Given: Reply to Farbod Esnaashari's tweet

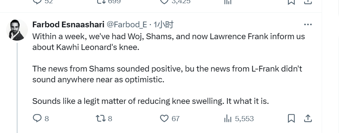Looking at the screenshot, I should pyautogui.click(x=41, y=118).
